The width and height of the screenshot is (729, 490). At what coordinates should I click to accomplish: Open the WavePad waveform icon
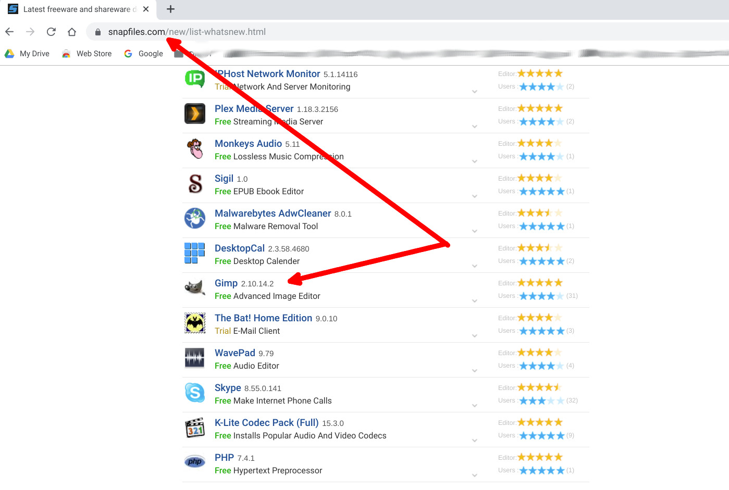195,358
